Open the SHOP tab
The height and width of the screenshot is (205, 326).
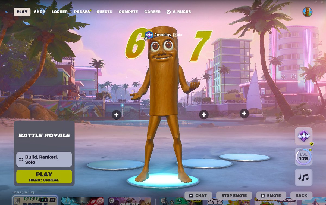tap(40, 12)
